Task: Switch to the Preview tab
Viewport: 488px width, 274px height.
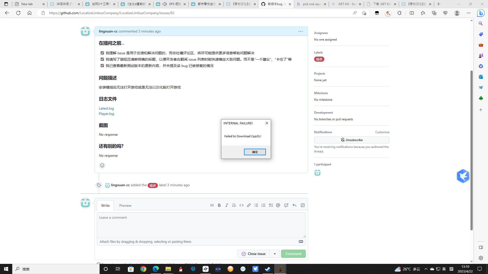Action: point(125,205)
